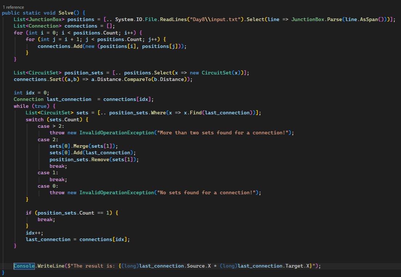Click the "positions[j]" indexer argument
Image resolution: width=401 pixels, height=277 pixels.
(160, 46)
